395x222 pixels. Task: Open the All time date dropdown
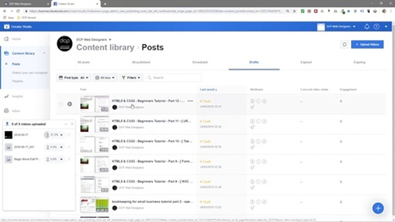coord(105,78)
